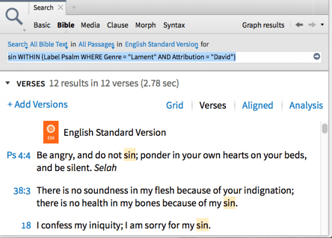Viewport: 332px width, 238px height.
Task: Click Add Versions link
Action: 37,104
